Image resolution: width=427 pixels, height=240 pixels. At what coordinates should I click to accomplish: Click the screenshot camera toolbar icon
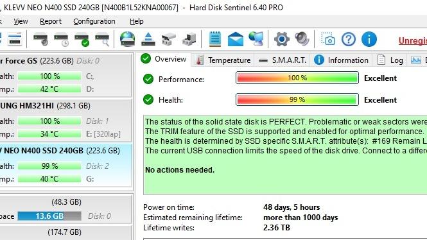coord(328,39)
